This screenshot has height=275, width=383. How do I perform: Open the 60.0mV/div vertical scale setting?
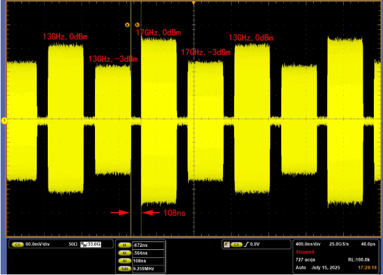[37, 244]
